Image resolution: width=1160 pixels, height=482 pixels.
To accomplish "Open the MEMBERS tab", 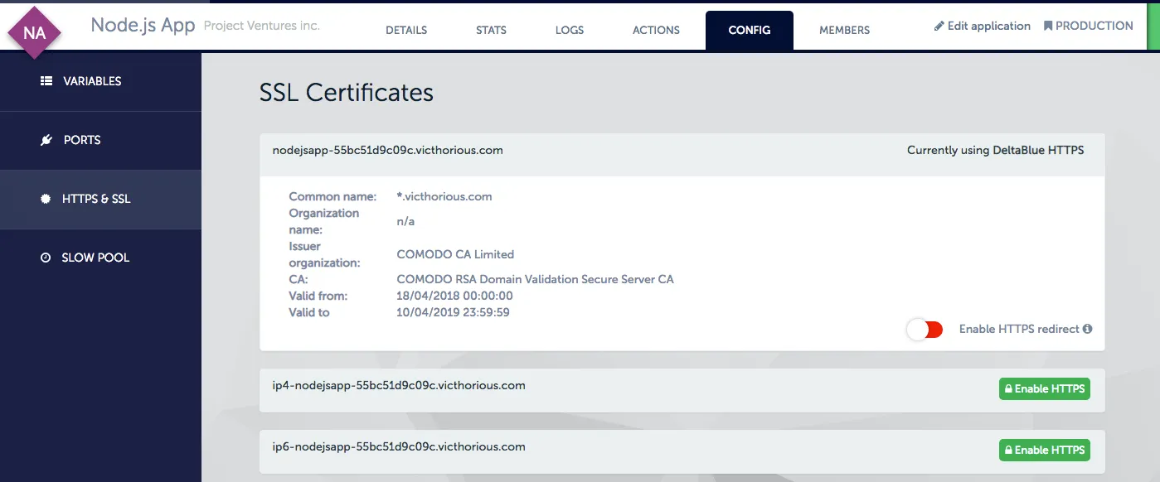I will [844, 30].
